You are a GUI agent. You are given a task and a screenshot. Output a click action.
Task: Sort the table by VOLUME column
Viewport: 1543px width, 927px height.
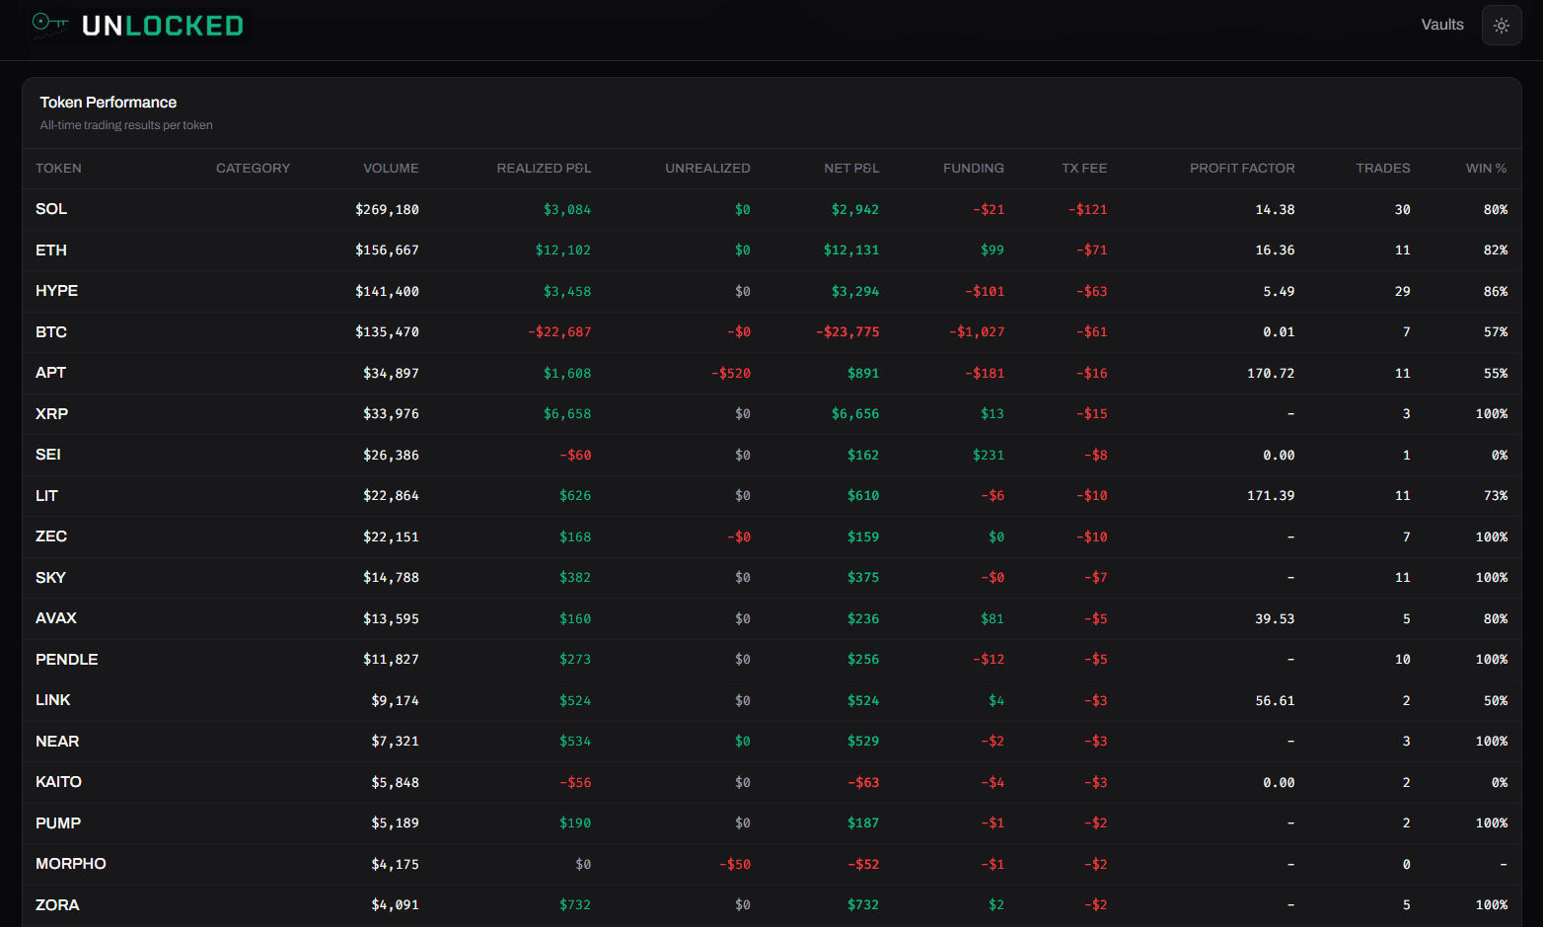[x=391, y=168]
